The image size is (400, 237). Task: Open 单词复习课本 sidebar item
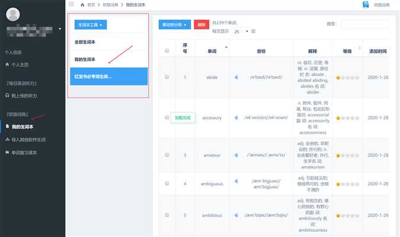24,152
